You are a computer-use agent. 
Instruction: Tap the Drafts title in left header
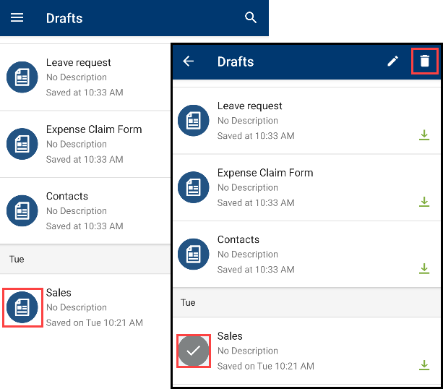point(64,18)
